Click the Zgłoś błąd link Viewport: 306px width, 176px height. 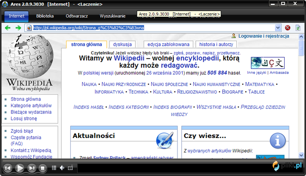point(22,131)
